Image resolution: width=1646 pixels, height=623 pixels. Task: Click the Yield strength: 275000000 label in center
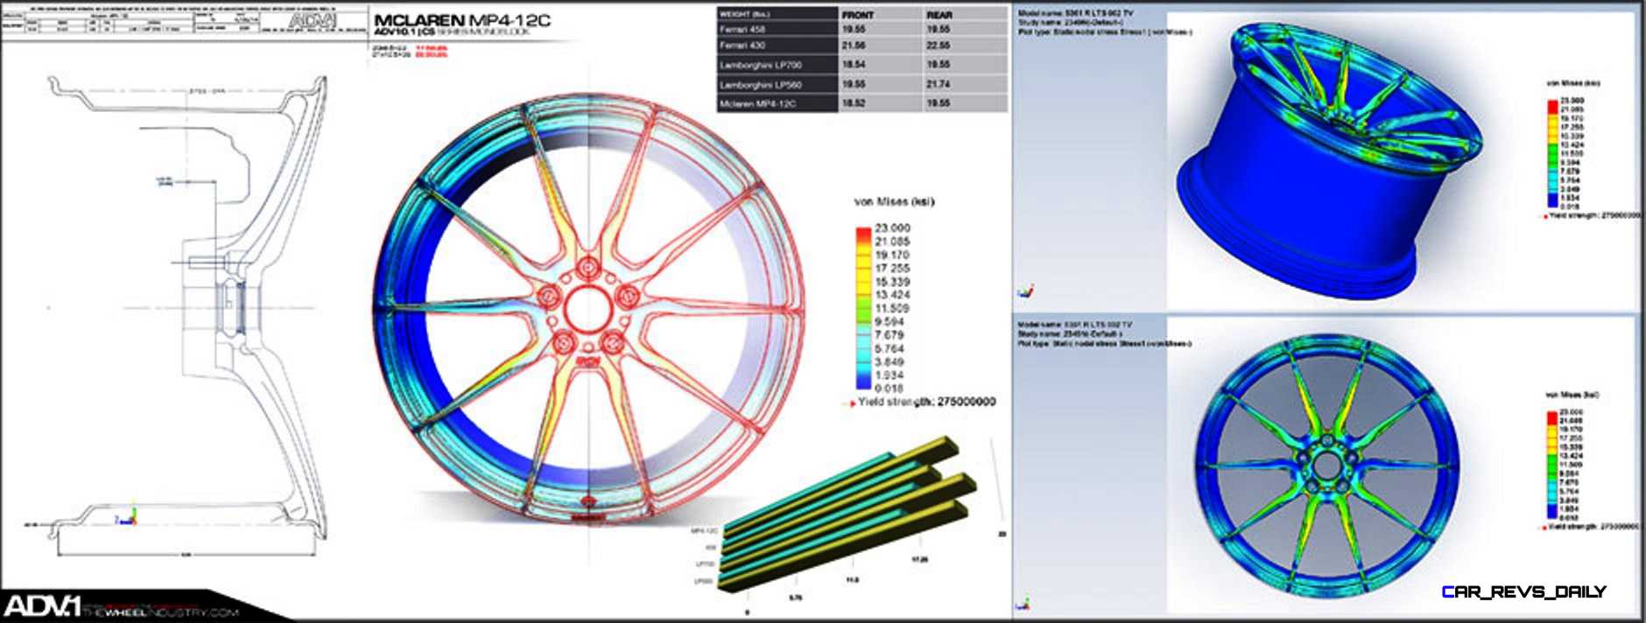pos(926,402)
